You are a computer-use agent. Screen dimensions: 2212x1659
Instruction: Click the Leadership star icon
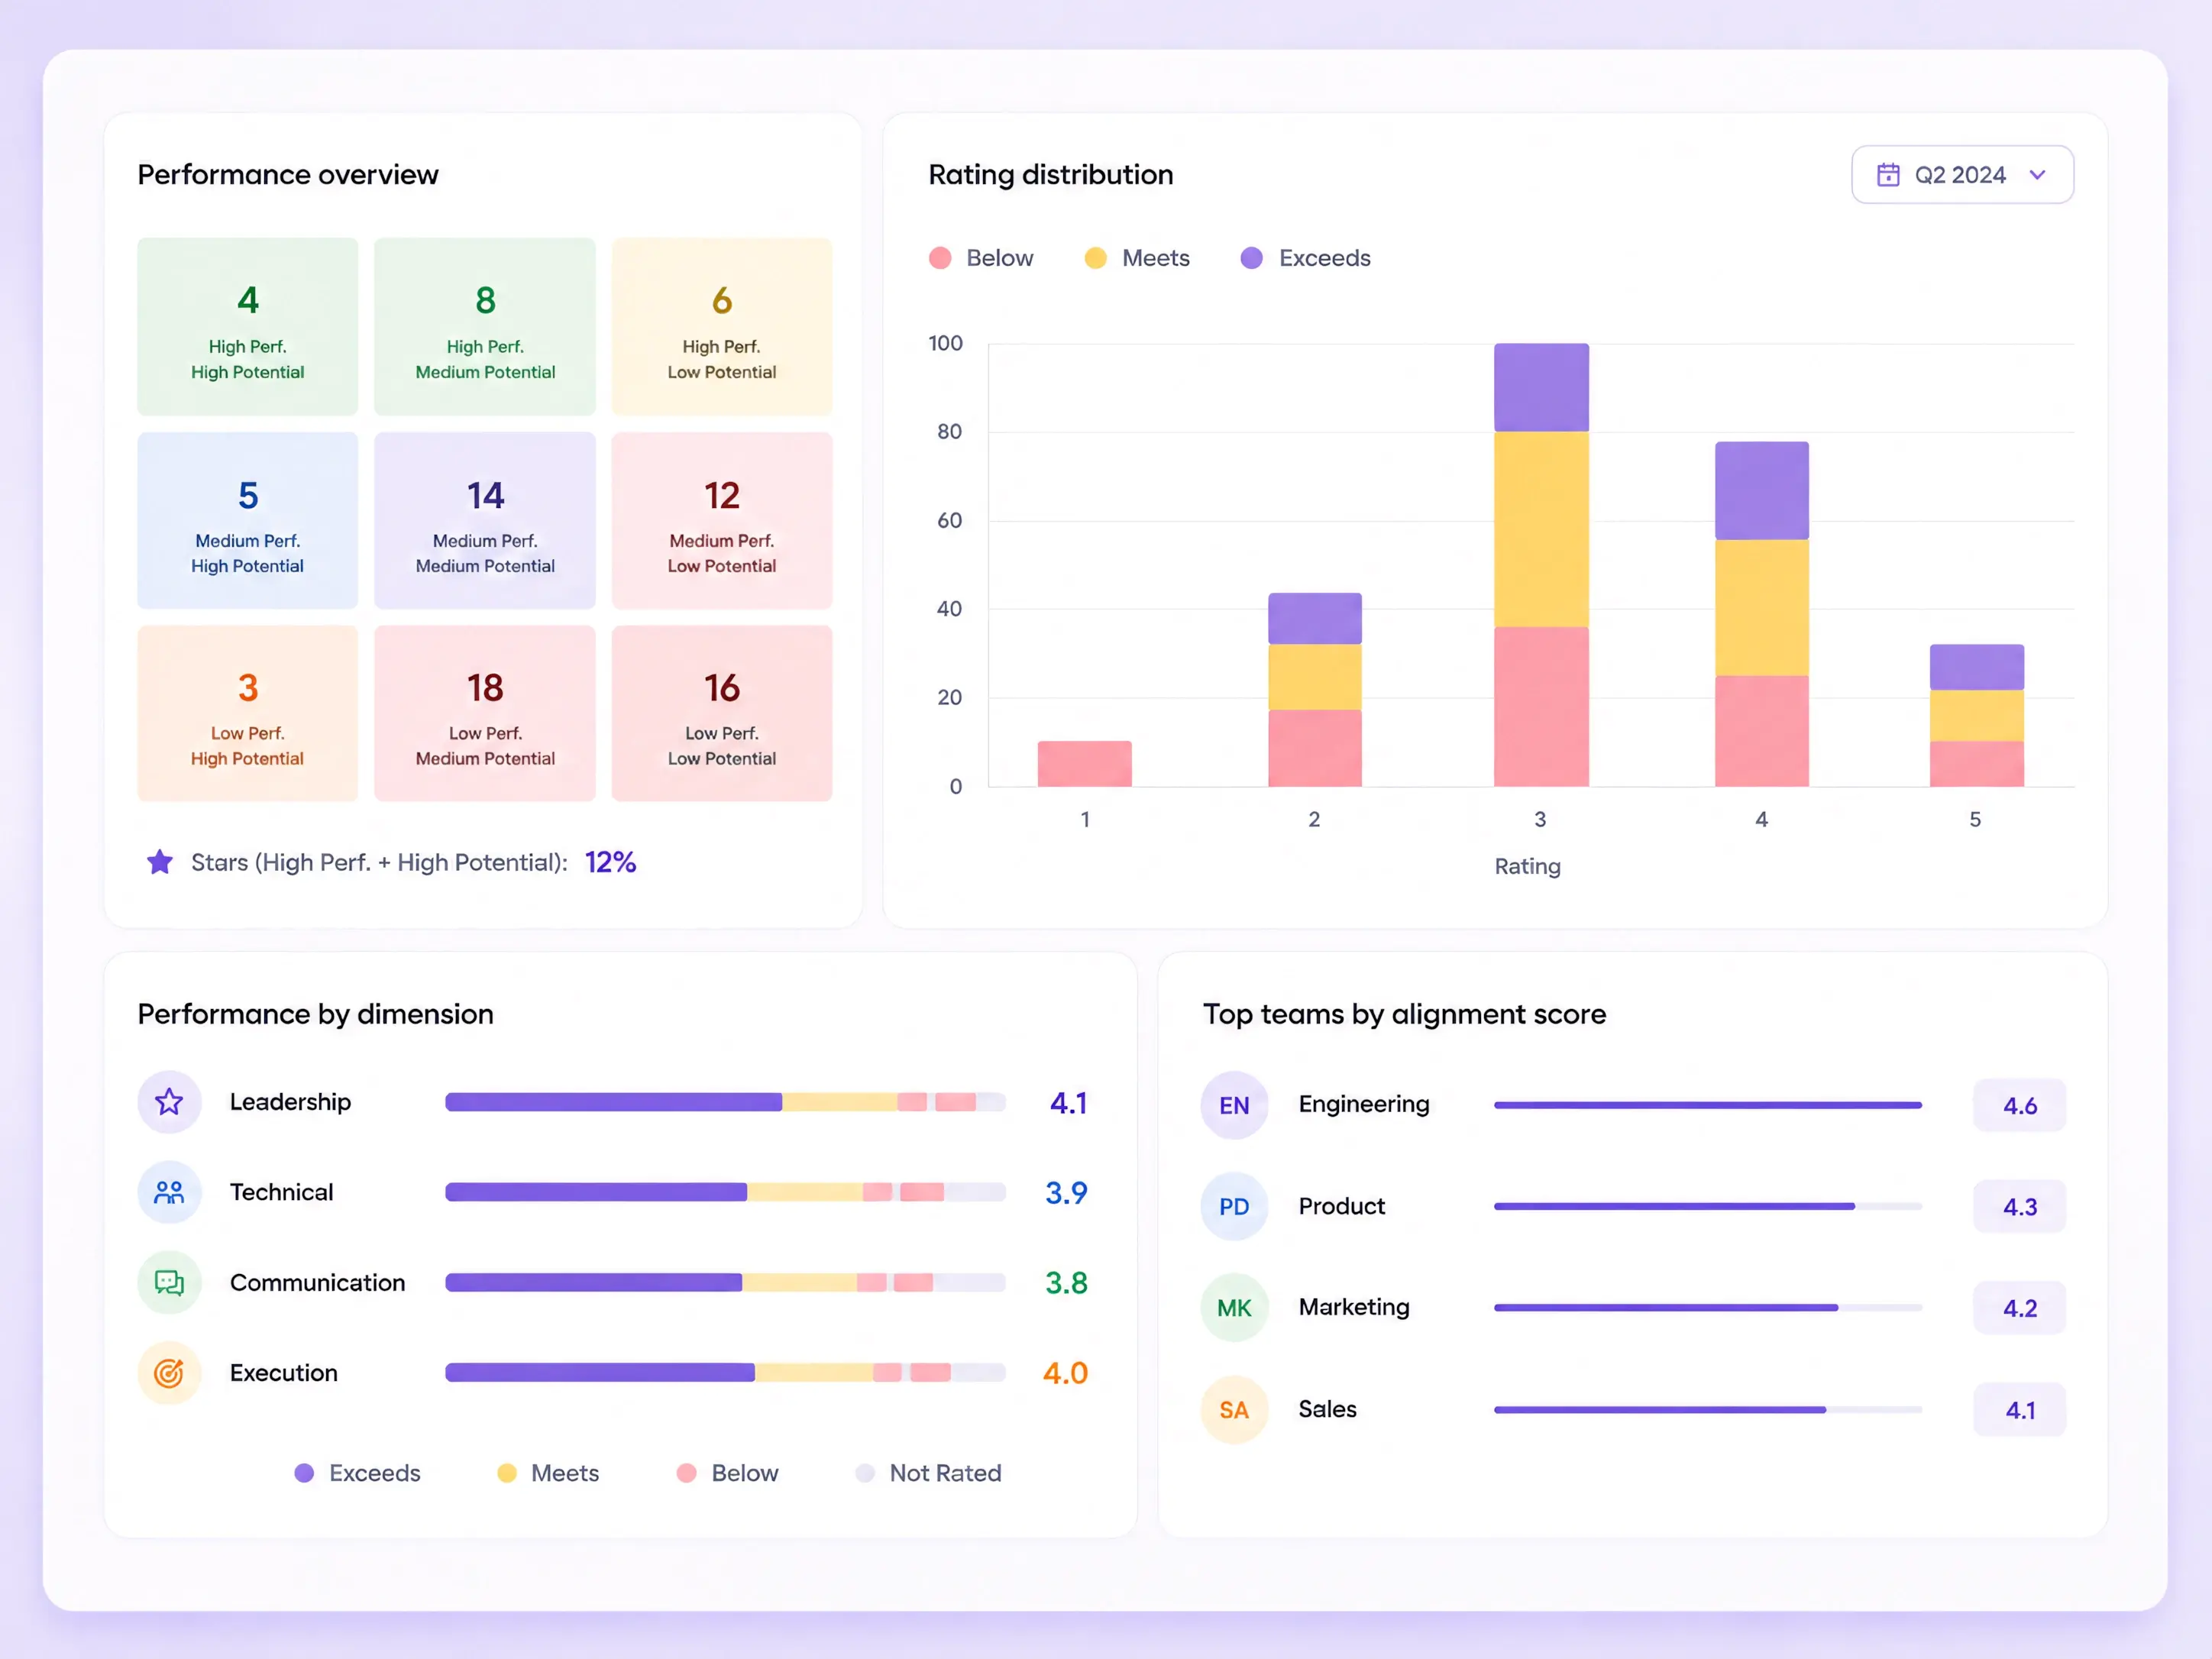[x=169, y=1102]
